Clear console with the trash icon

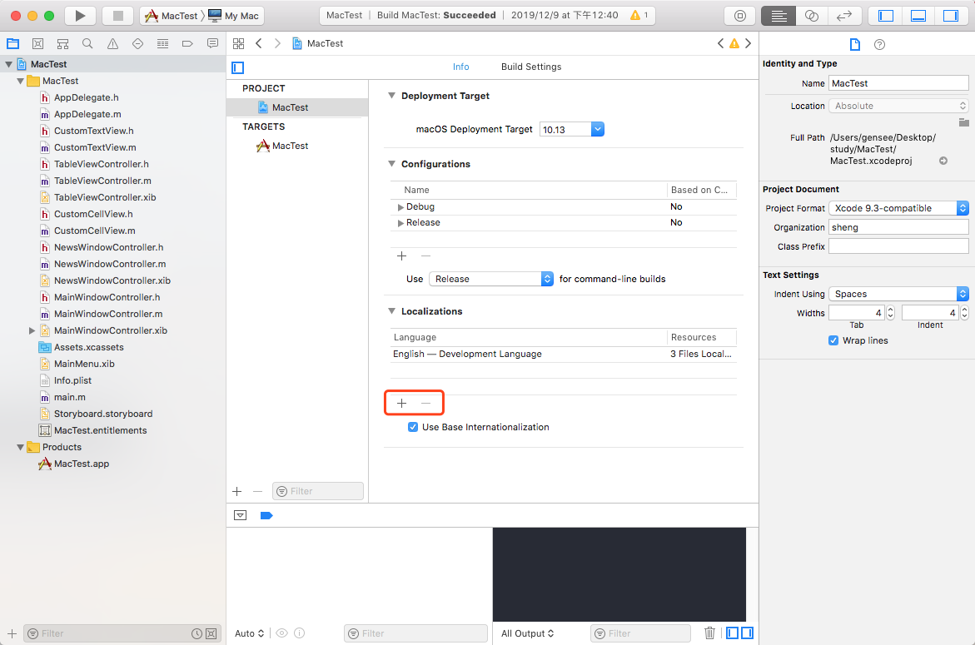click(709, 633)
